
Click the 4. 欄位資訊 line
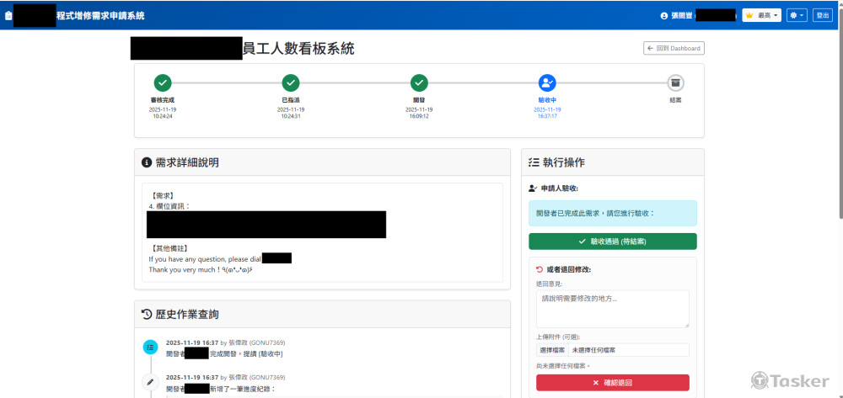[169, 206]
